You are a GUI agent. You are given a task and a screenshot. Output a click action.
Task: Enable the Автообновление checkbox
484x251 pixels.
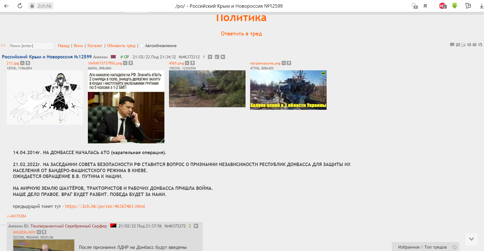pyautogui.click(x=142, y=46)
